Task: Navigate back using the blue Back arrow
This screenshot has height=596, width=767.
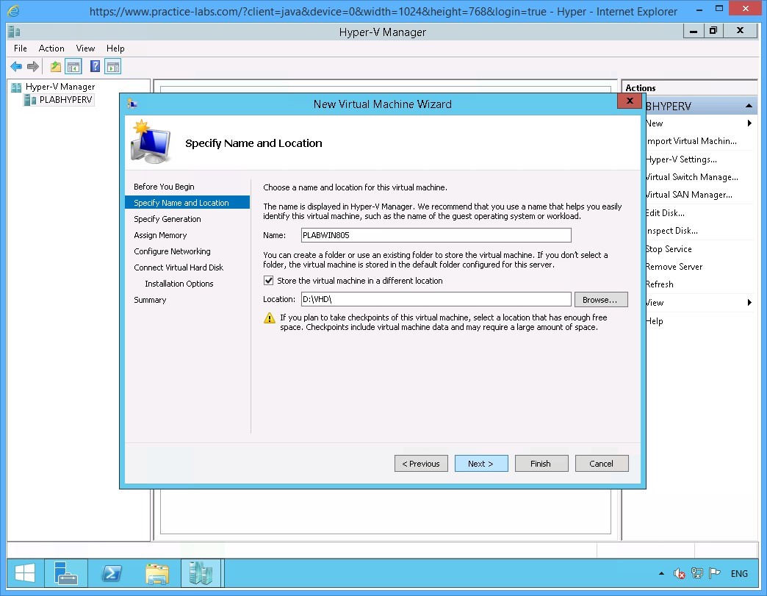Action: 16,66
